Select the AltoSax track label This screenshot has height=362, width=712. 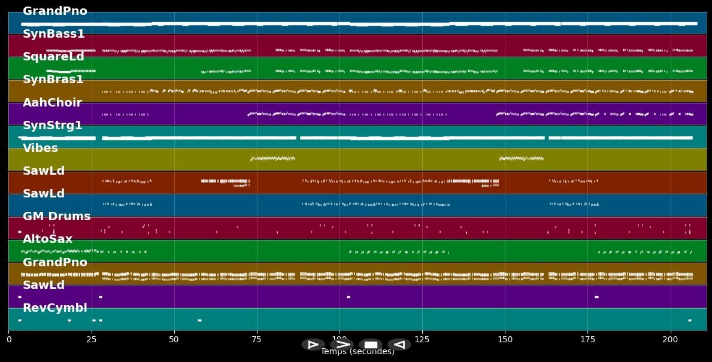48,239
